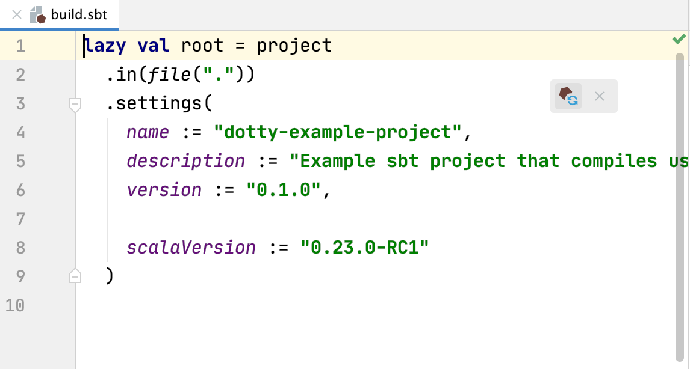Load sbt changes via floating reload icon
690x369 pixels.
point(568,96)
